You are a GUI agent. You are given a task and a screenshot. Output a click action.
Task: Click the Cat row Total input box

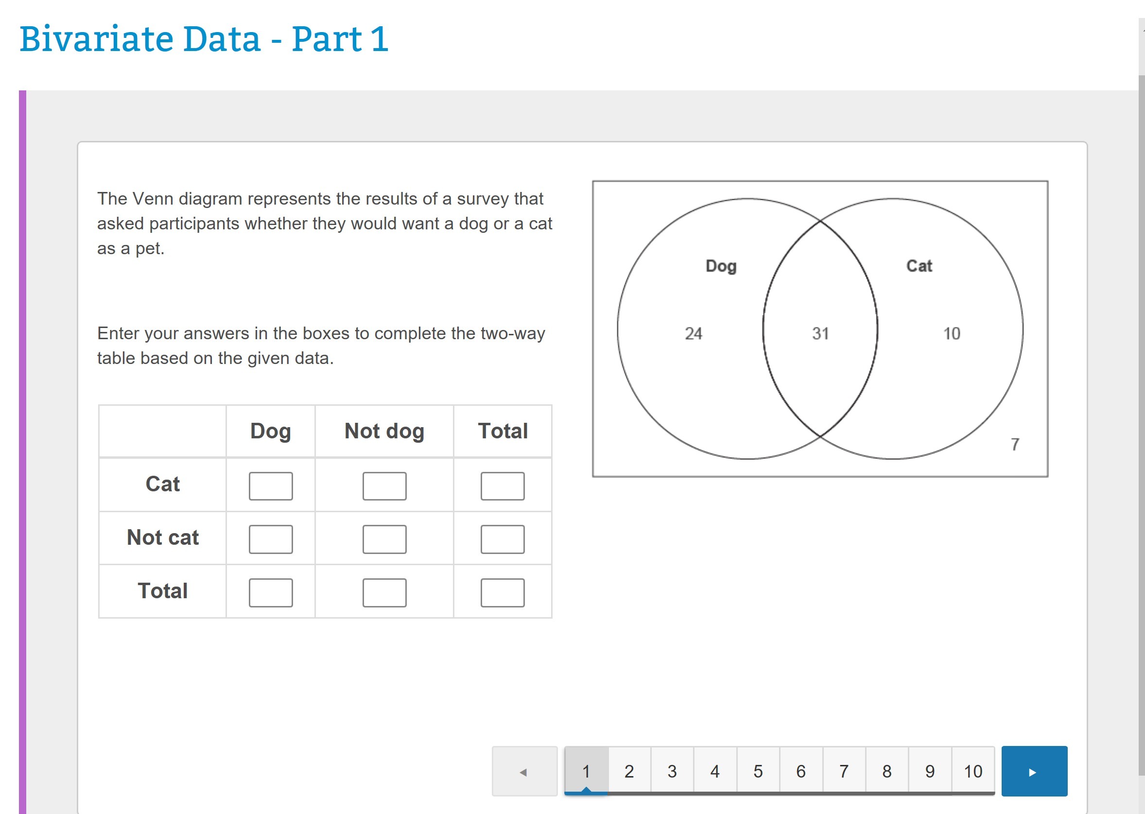[x=503, y=485]
